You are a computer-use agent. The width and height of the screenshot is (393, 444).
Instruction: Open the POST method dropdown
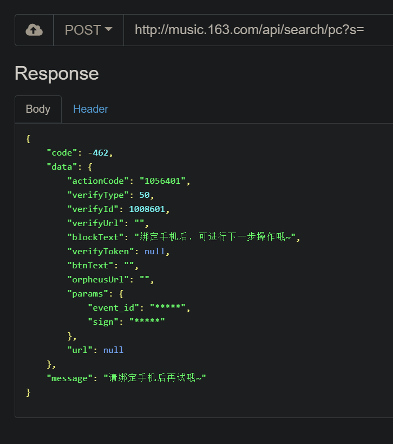coord(88,30)
